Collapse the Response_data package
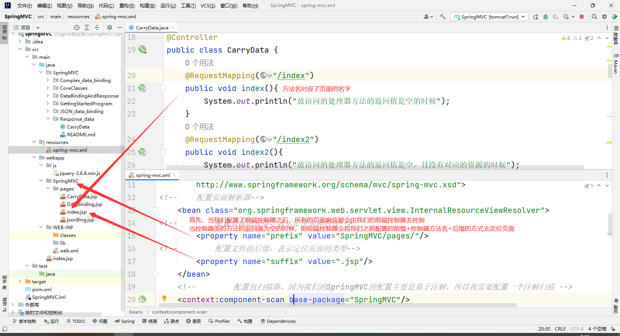Viewport: 620px width, 336px height. point(48,119)
